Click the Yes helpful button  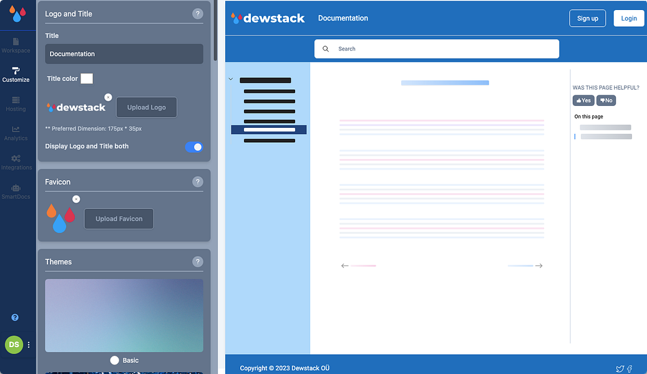(583, 100)
